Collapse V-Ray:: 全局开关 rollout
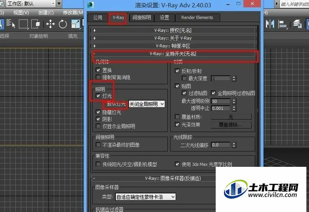309x212 pixels. (x=173, y=53)
